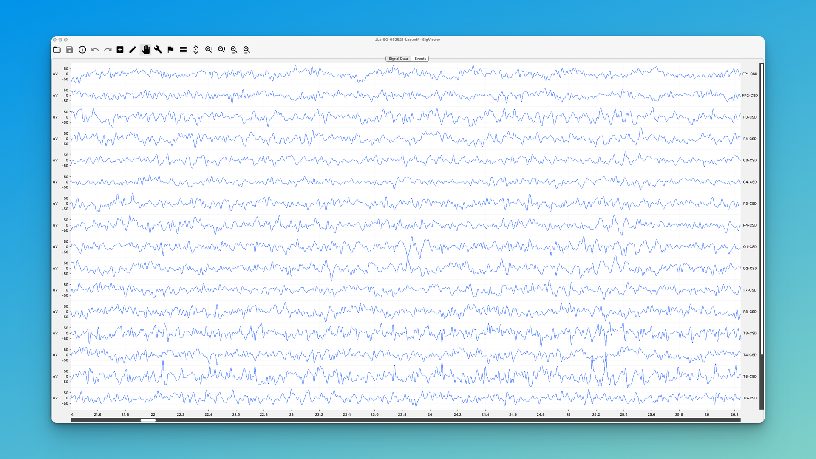Open the wrench options tool
This screenshot has width=816, height=459.
pyautogui.click(x=158, y=50)
